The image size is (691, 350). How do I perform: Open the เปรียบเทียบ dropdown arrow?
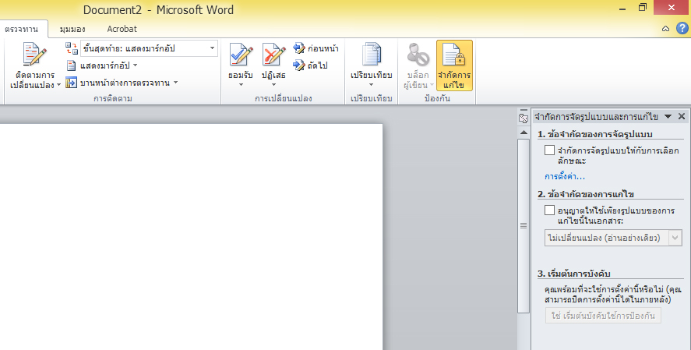click(x=371, y=85)
